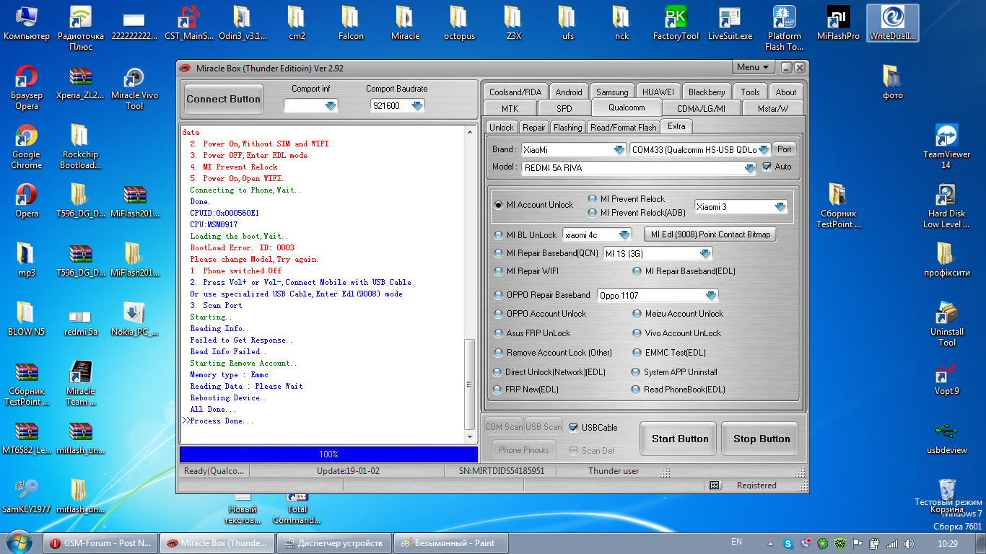
Task: Click the 100% blue progress bar
Action: [328, 454]
